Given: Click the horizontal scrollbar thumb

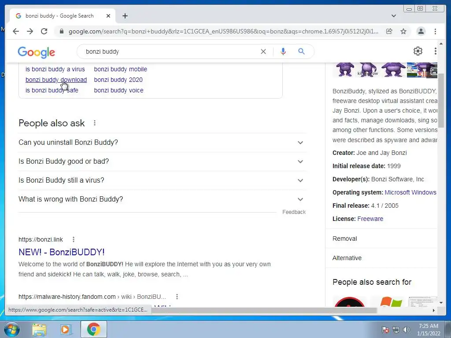Looking at the screenshot, I should coord(264,310).
